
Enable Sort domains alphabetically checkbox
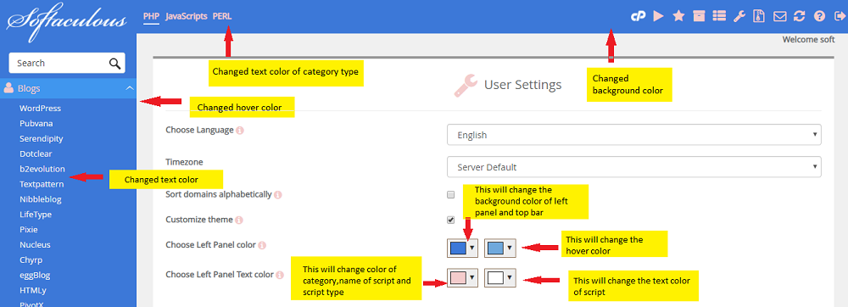click(450, 194)
